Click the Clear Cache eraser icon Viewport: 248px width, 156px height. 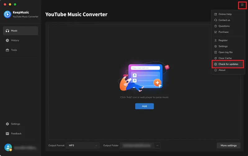click(215, 58)
